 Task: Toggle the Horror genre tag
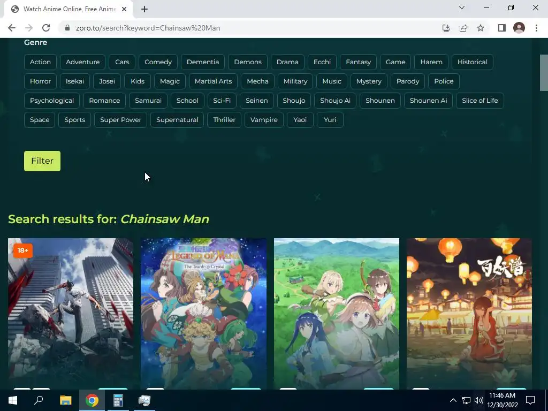[x=40, y=81]
